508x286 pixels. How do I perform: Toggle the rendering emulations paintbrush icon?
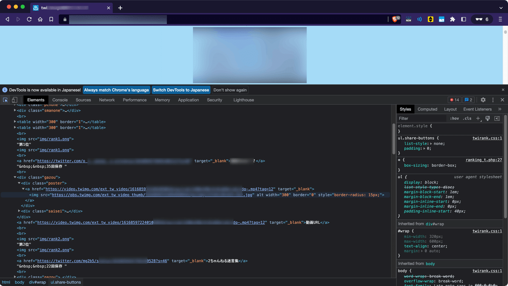(488, 119)
